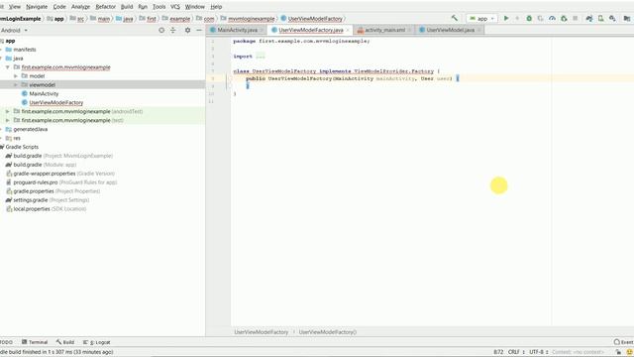The image size is (634, 357).
Task: Open settings.gradle file
Action: (51, 200)
